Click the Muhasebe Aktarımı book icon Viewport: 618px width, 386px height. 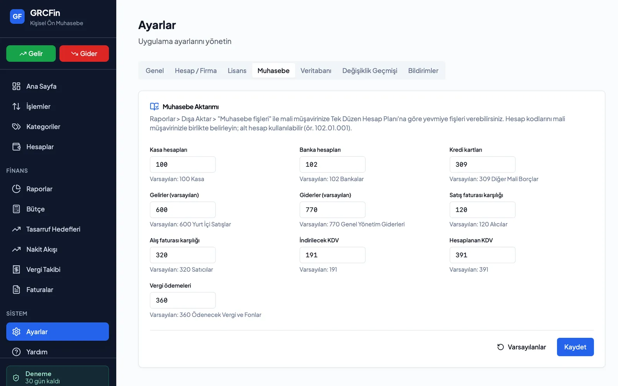[x=154, y=107]
